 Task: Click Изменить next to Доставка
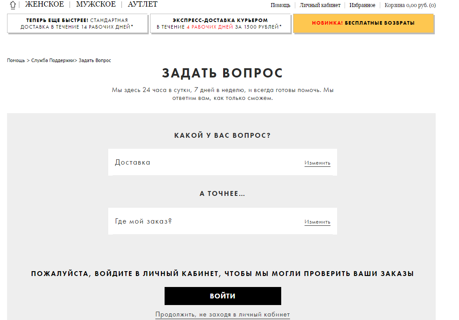[317, 163]
